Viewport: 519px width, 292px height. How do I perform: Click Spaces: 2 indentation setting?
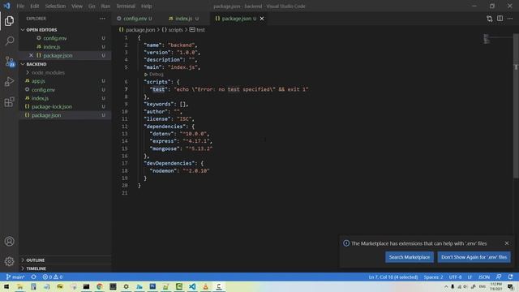433,277
